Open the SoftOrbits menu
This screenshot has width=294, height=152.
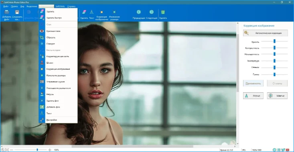[60, 6]
